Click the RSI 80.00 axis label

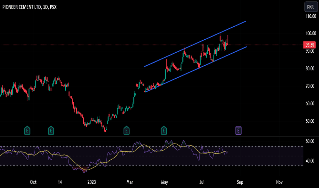point(310,141)
